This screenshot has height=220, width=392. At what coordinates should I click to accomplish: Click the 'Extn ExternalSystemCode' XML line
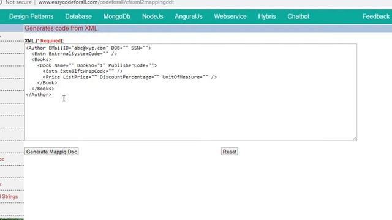click(x=74, y=54)
